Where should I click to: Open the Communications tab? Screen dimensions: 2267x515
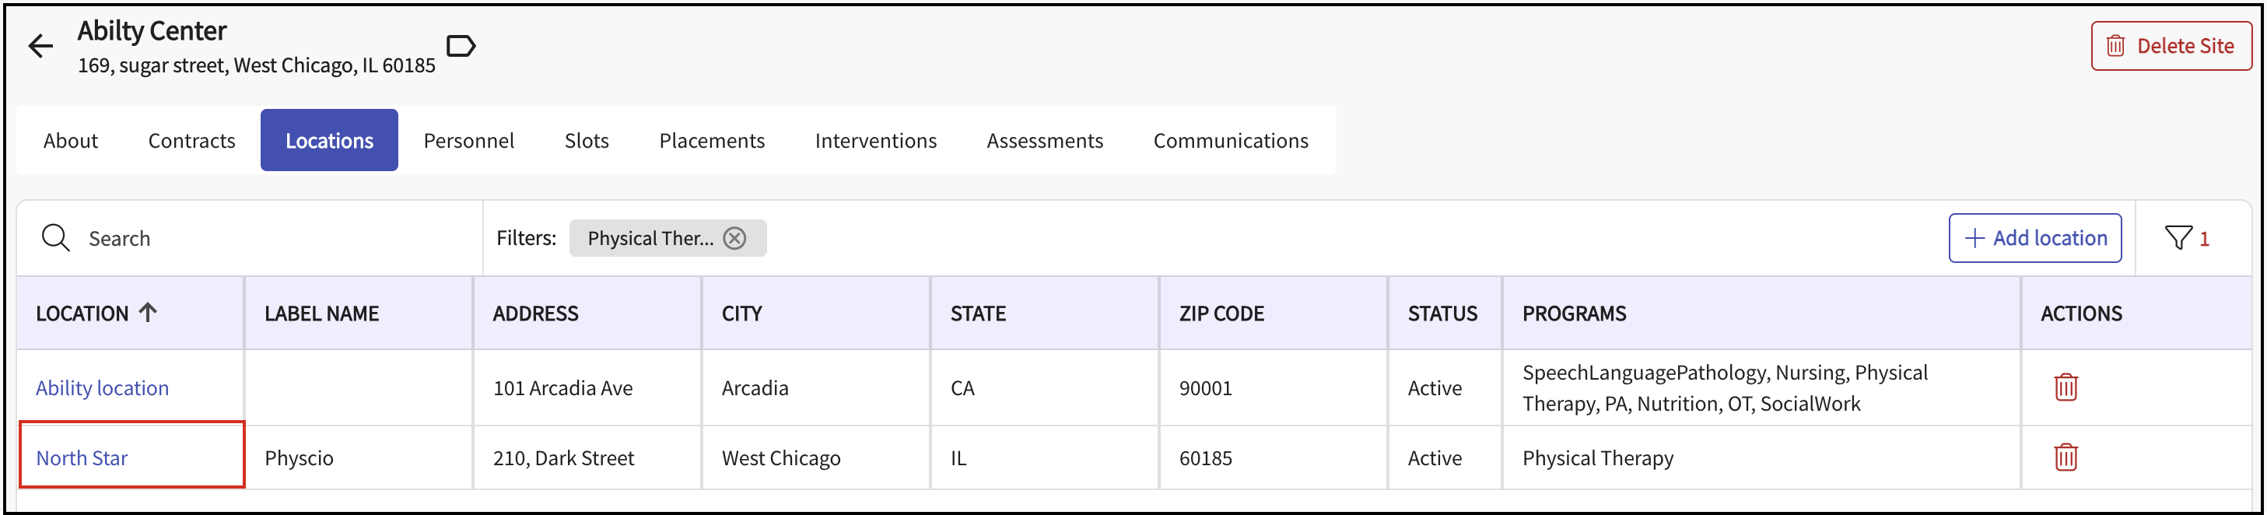(x=1230, y=141)
